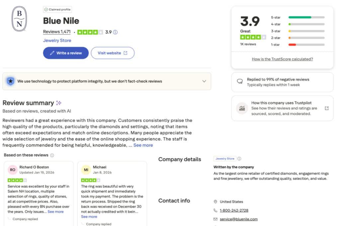Expand the fact-check disclaimer banner chevron
The image size is (340, 226).
coord(203,81)
